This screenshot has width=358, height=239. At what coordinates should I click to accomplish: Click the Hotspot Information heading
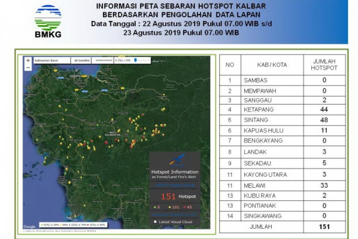pos(175,172)
